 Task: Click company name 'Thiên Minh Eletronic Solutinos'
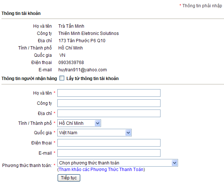[x=88, y=33]
